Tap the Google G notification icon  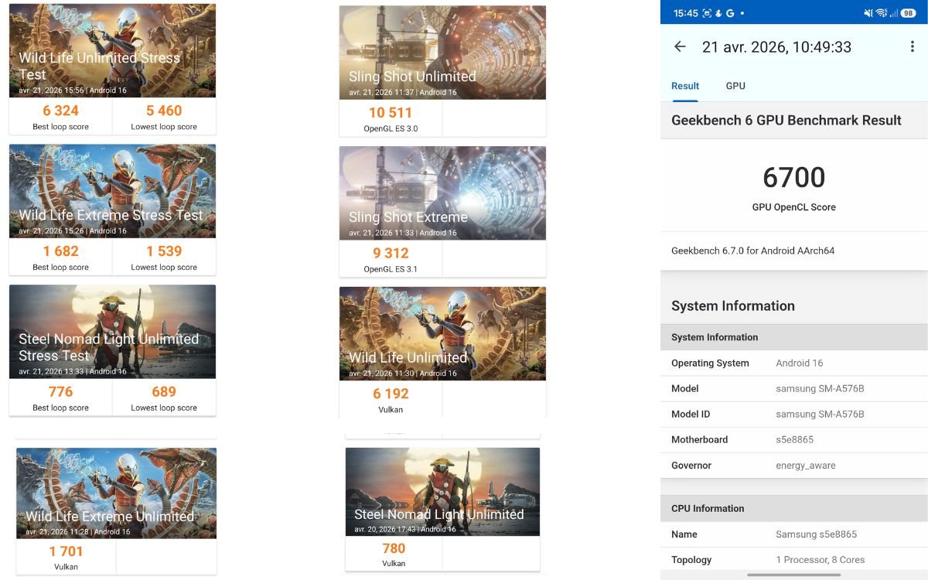(x=729, y=13)
